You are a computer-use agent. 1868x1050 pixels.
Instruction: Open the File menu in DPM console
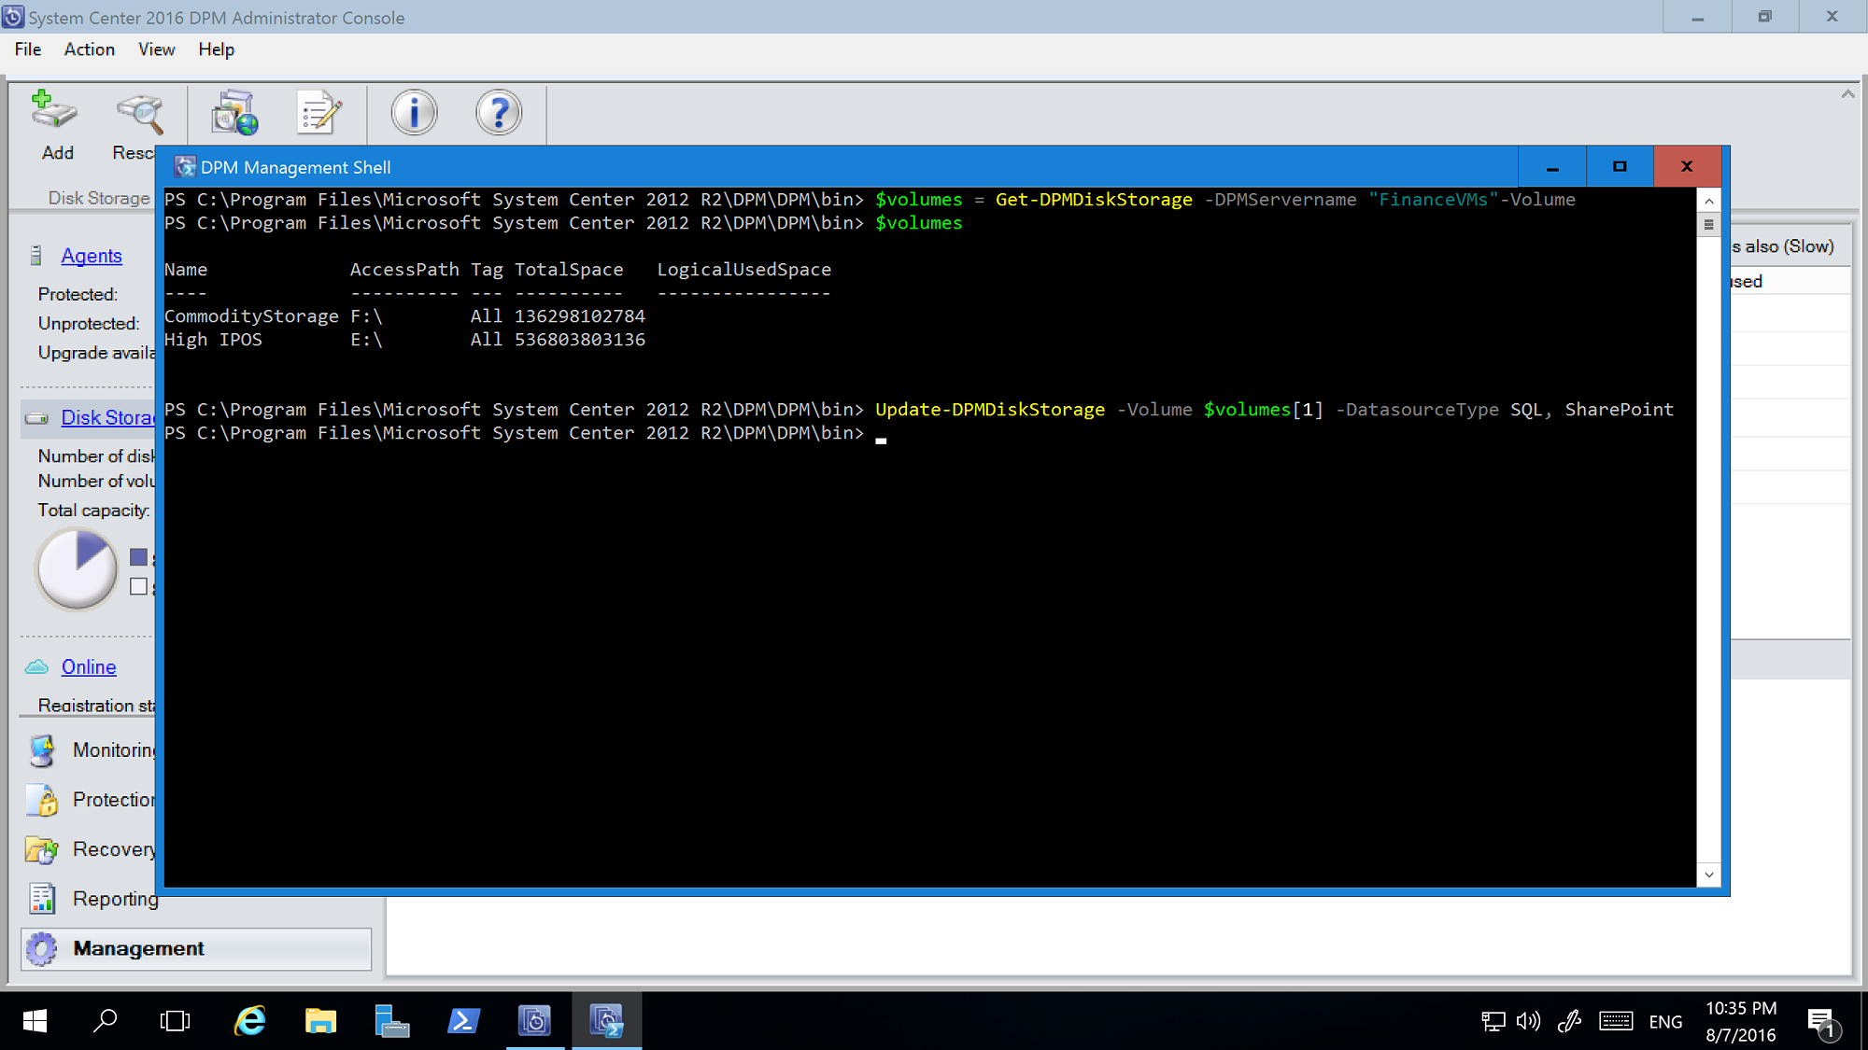click(25, 49)
